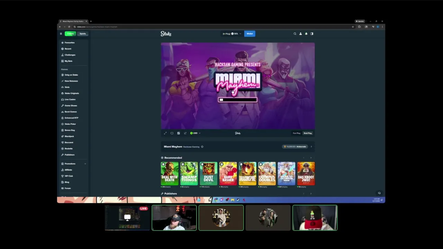
Task: Open the Affiliate page
Action: point(66,170)
